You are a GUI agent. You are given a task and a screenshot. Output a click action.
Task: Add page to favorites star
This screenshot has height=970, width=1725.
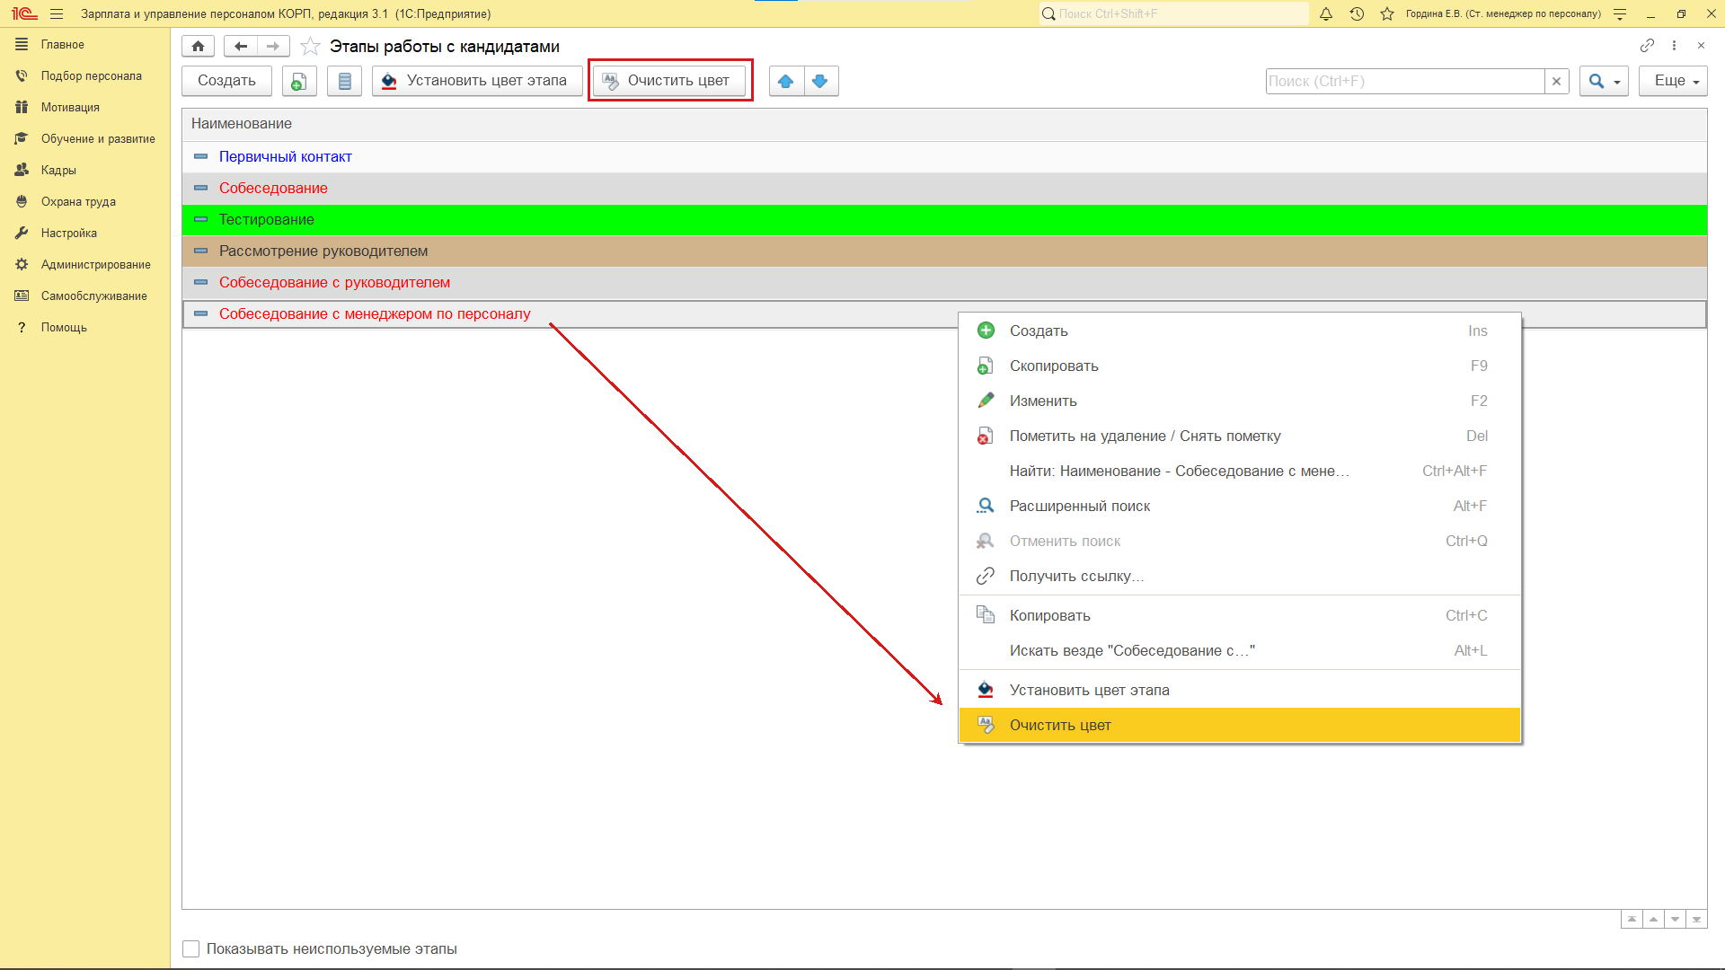310,46
